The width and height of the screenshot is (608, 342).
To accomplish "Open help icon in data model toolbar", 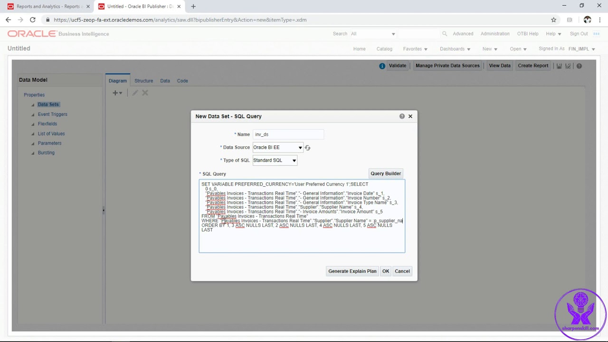I will pos(579,66).
